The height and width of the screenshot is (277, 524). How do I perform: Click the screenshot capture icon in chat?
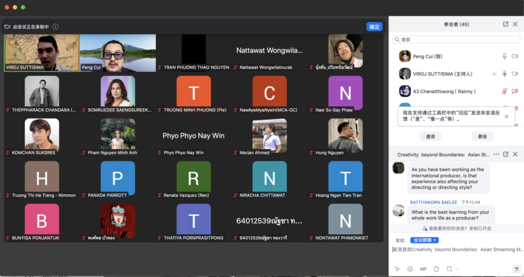pos(449,269)
